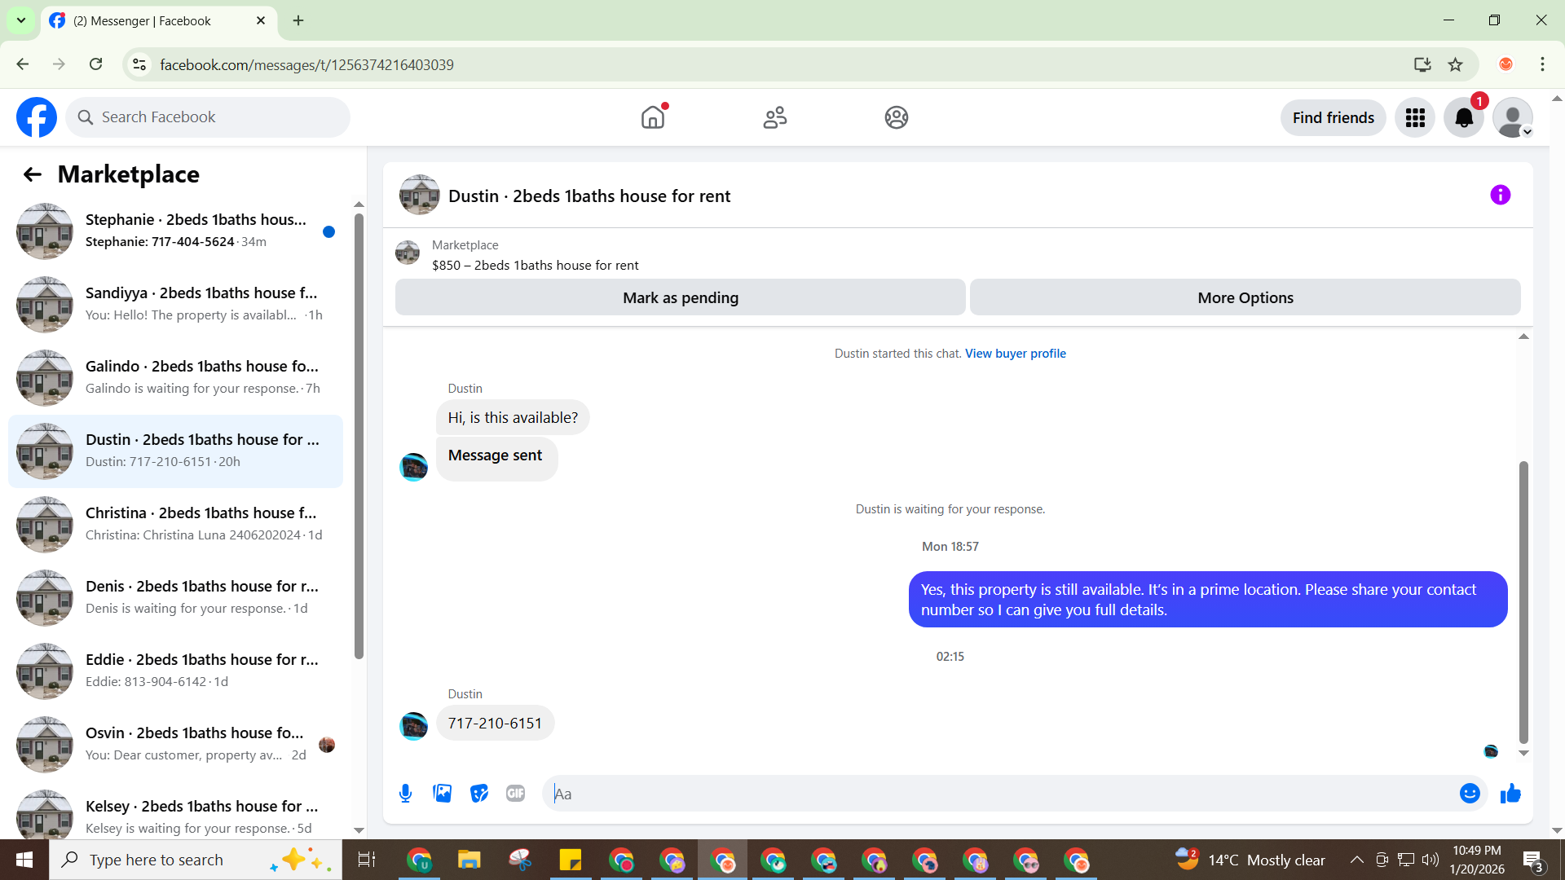This screenshot has width=1565, height=880.
Task: Open the Facebook Home feed icon
Action: (653, 117)
